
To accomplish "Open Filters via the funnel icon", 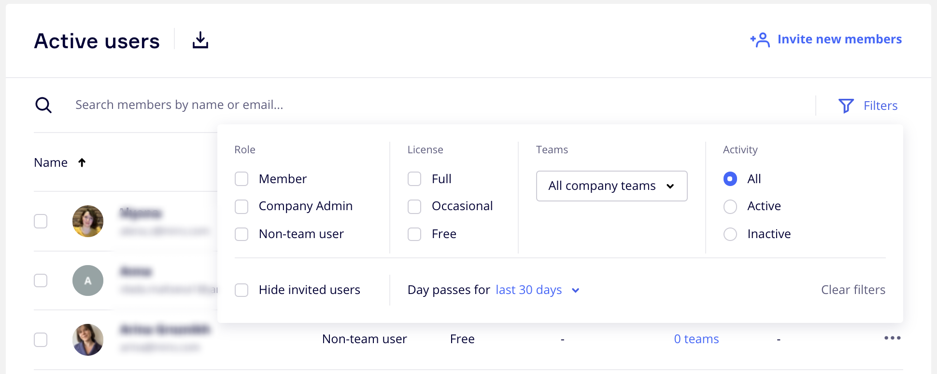I will click(x=846, y=106).
